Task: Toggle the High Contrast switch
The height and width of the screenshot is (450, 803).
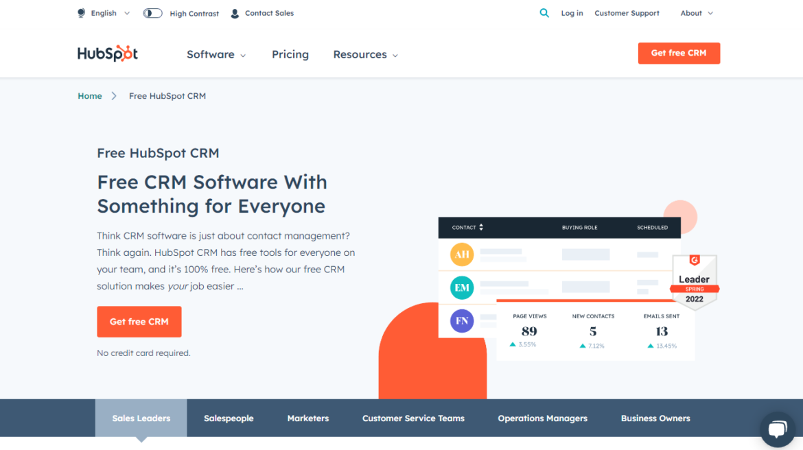Action: (152, 13)
